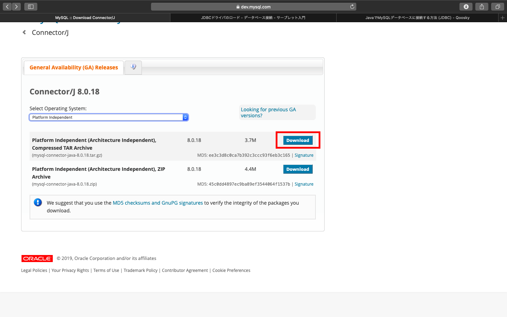507x317 pixels.
Task: Download the ZIP Archive
Action: pos(298,169)
